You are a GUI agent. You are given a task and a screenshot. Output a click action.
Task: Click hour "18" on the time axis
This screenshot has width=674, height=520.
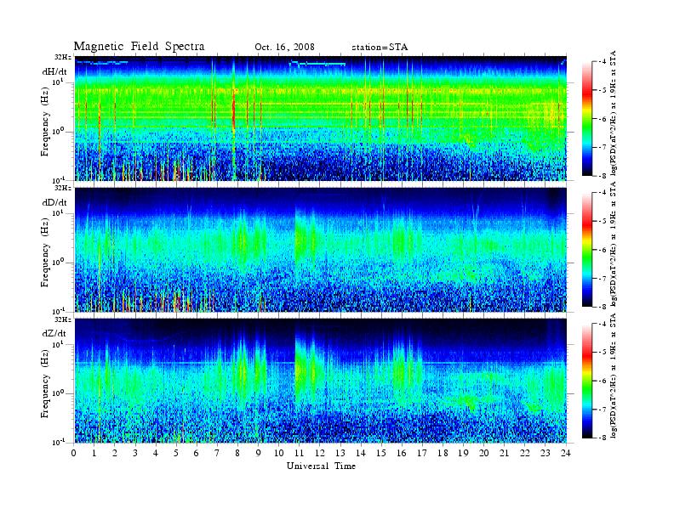pyautogui.click(x=443, y=453)
